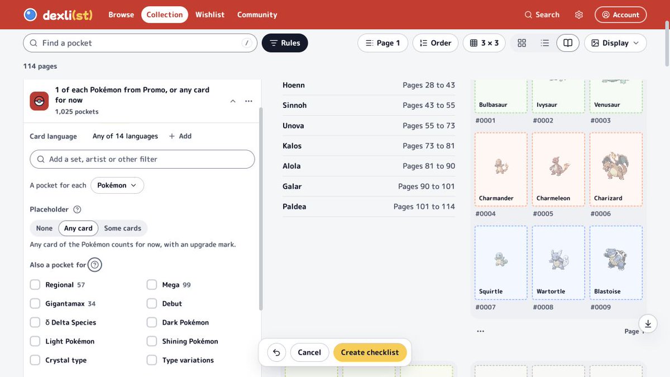Open the Squirtle pocket
This screenshot has height=377, width=670.
pyautogui.click(x=501, y=263)
